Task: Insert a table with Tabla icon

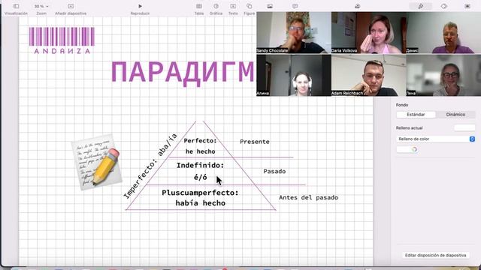Action: coord(199,9)
